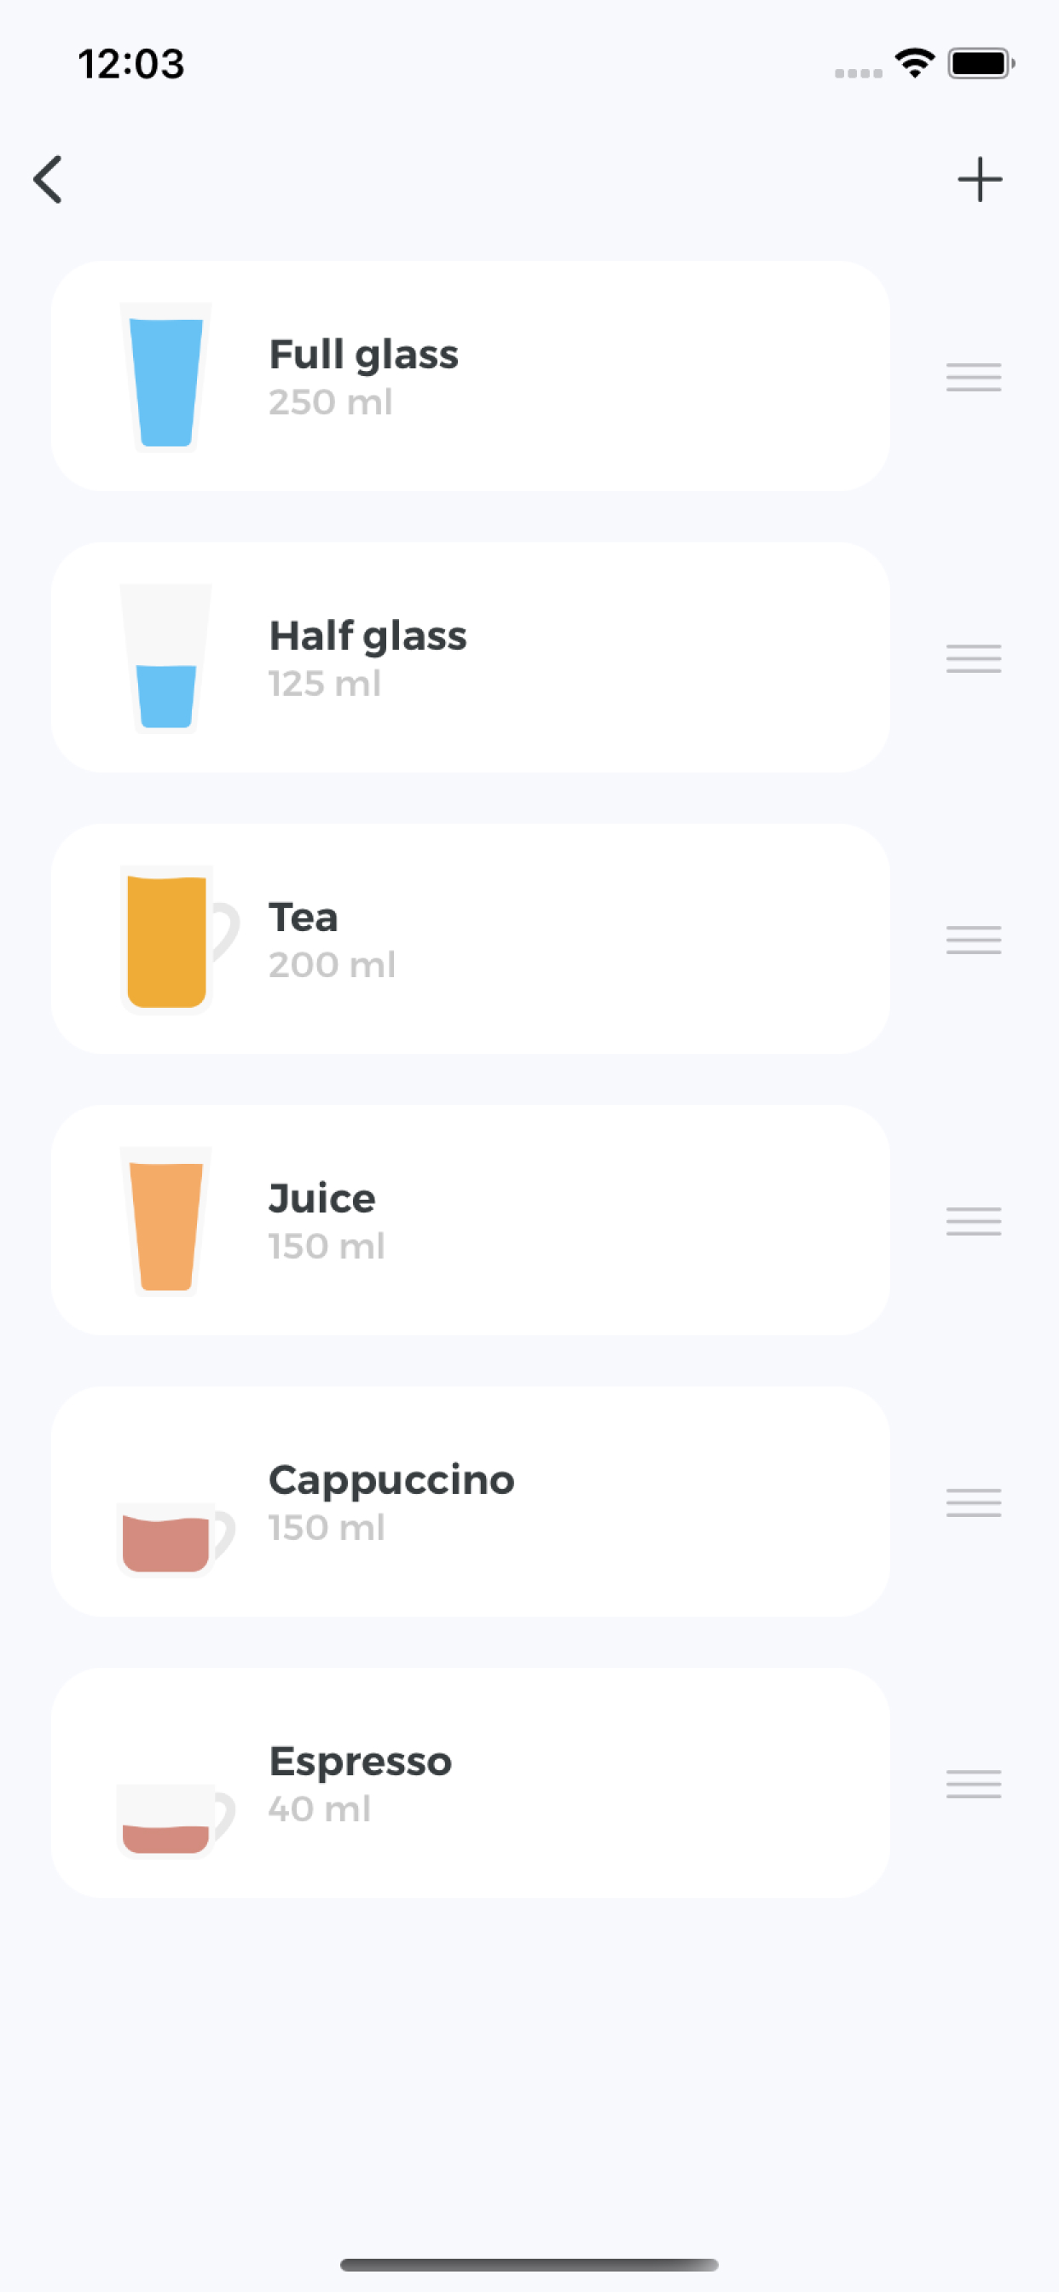
Task: Choose the Juice 150 ml label
Action: click(326, 1221)
